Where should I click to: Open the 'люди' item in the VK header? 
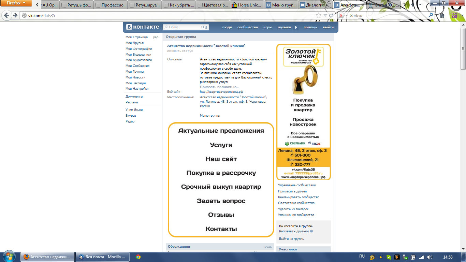[227, 27]
